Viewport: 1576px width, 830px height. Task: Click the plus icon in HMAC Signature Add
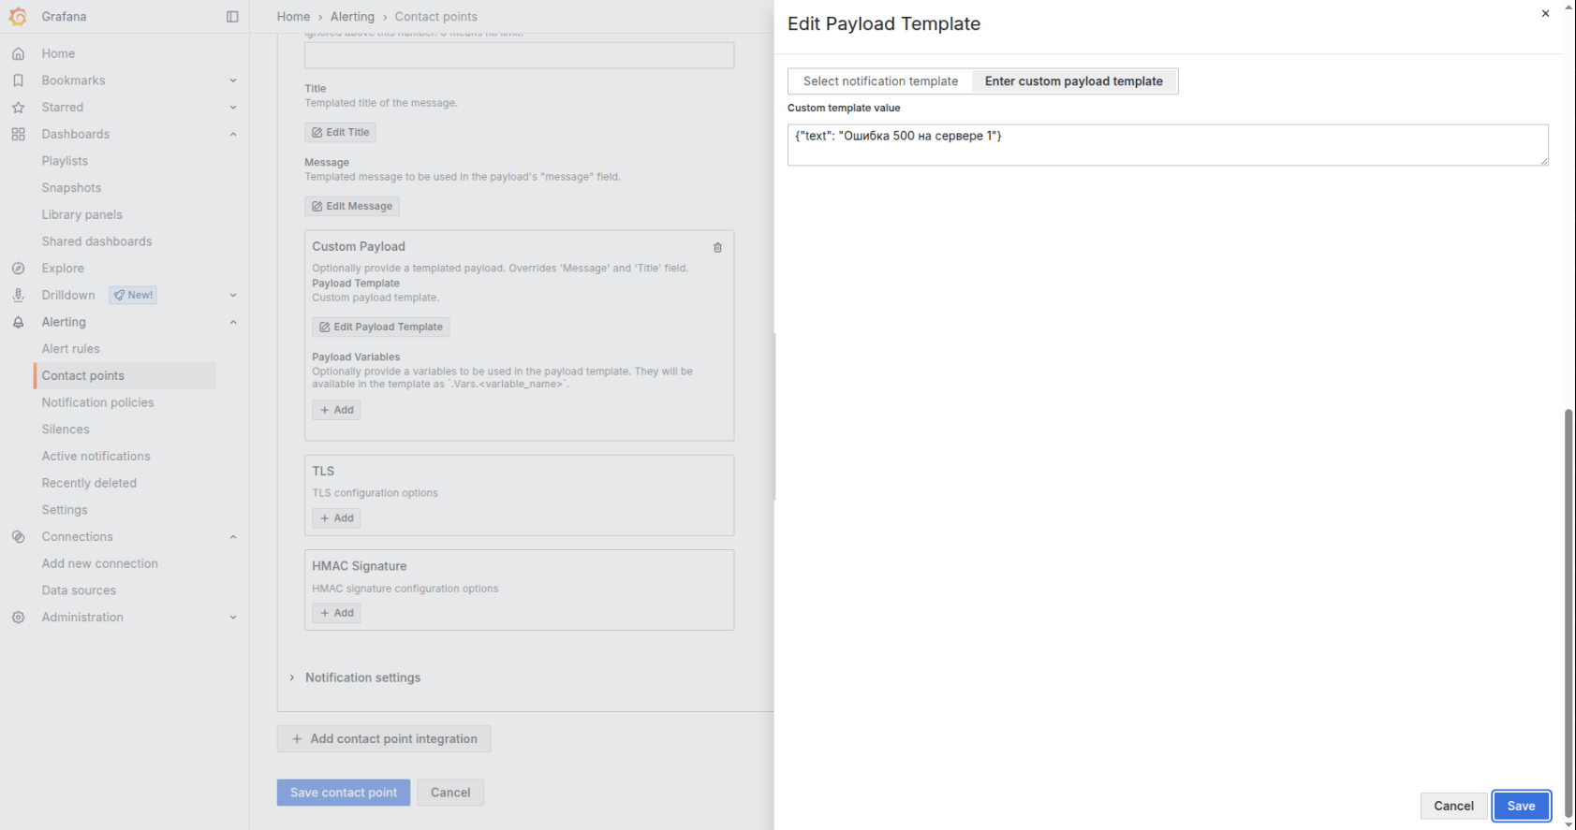click(x=325, y=613)
